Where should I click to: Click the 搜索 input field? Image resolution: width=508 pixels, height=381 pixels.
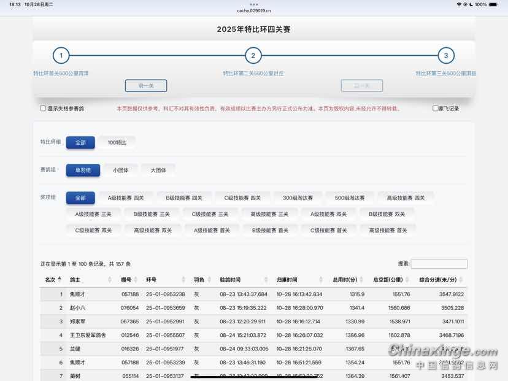coord(439,264)
